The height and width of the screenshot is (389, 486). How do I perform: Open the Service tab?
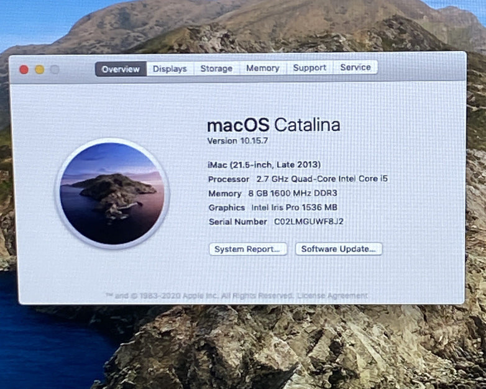pyautogui.click(x=355, y=67)
